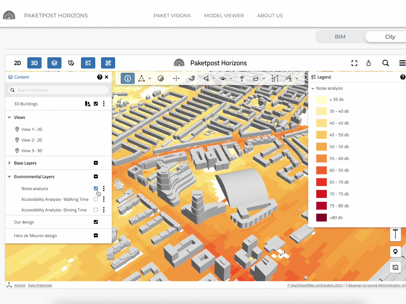
Task: Click the layers content panel icon
Action: click(x=54, y=63)
